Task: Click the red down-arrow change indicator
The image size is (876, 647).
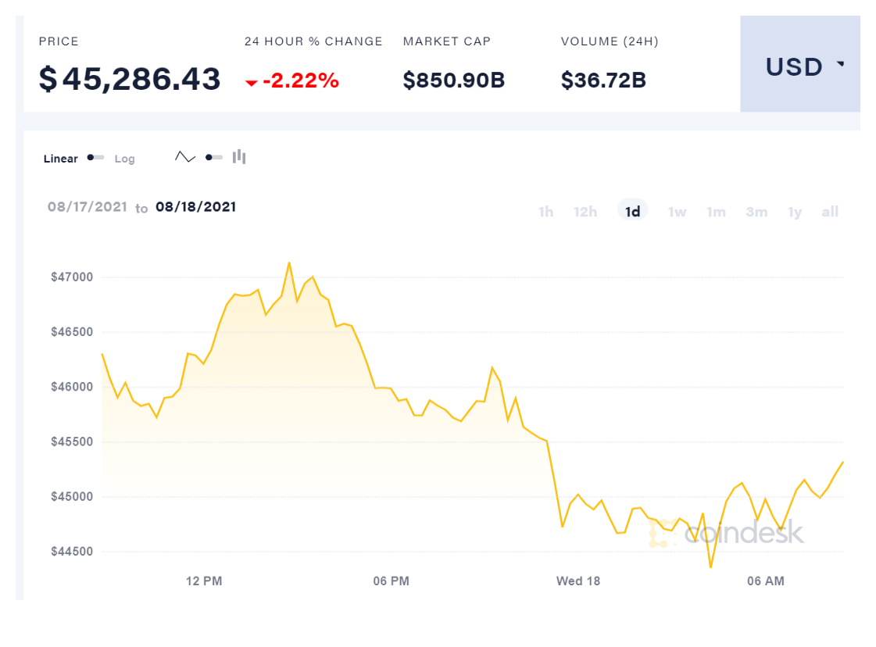Action: pos(252,82)
